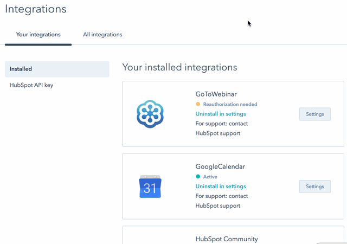Click the GoToWebinar logo icon
The image size is (347, 244).
pos(150,114)
